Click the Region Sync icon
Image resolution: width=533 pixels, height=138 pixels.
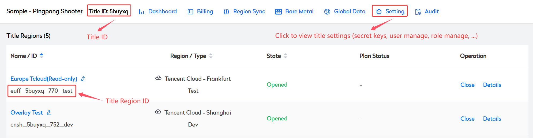point(226,12)
